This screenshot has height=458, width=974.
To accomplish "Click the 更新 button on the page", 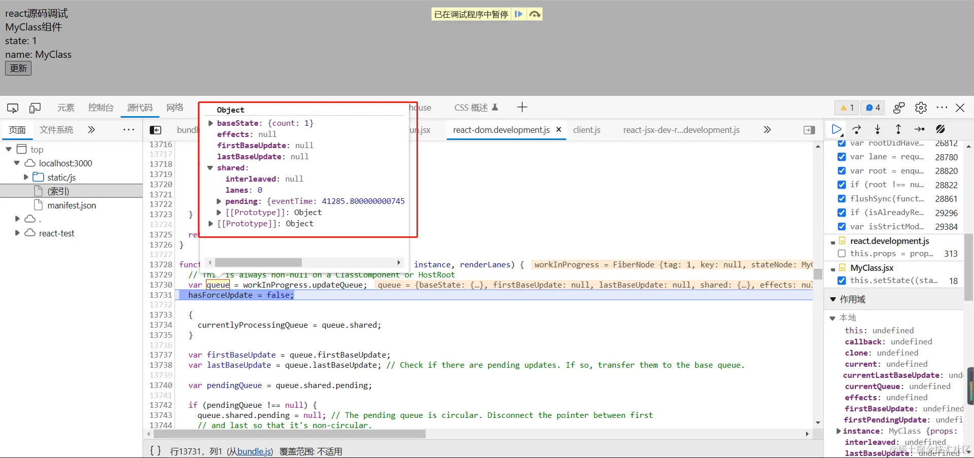I will [x=18, y=68].
